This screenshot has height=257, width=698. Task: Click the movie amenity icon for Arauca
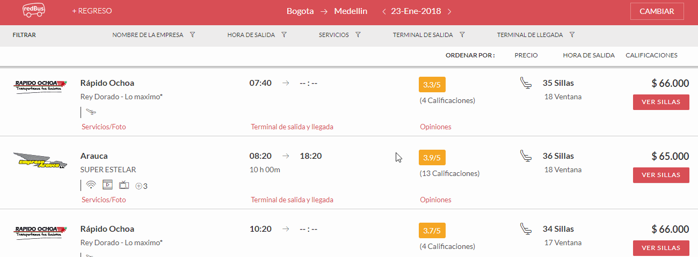(x=107, y=185)
